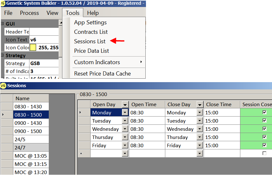Click the yellow Icon Color swatch
The image size is (272, 175).
tap(33, 48)
